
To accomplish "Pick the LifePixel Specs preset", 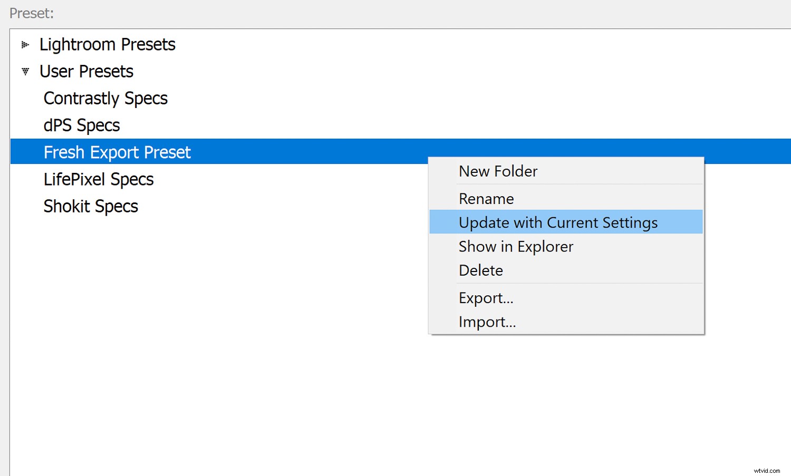I will (x=99, y=179).
